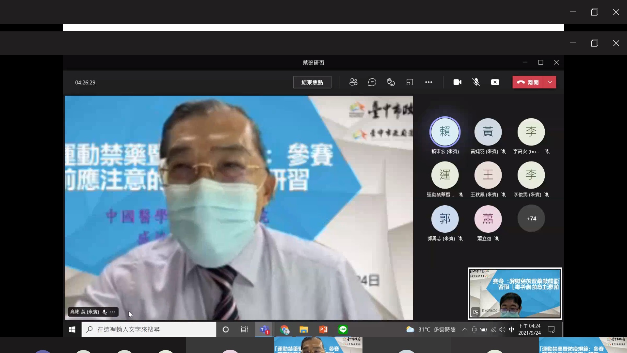Open LINE app in the taskbar

(343, 329)
